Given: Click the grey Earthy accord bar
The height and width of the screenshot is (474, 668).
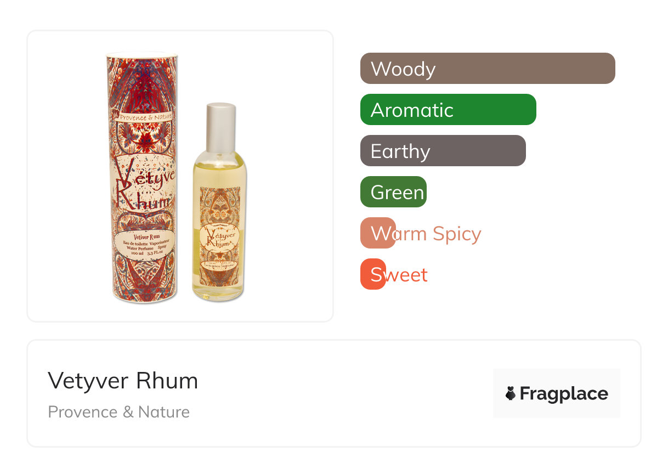Looking at the screenshot, I should [443, 151].
